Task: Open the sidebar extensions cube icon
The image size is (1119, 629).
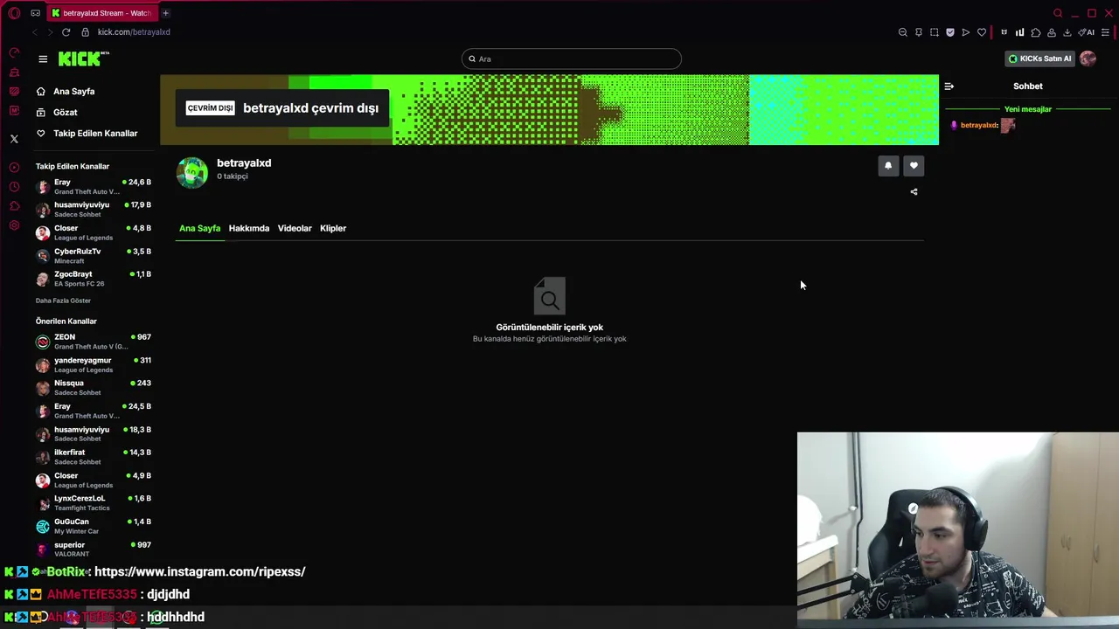Action: 14,206
